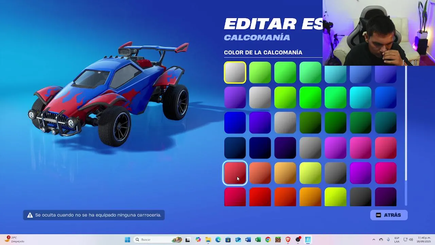Choose the dark teal swatch
Image resolution: width=435 pixels, height=245 pixels.
[386, 123]
